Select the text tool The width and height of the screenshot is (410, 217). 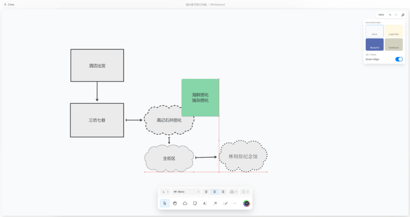pyautogui.click(x=205, y=203)
